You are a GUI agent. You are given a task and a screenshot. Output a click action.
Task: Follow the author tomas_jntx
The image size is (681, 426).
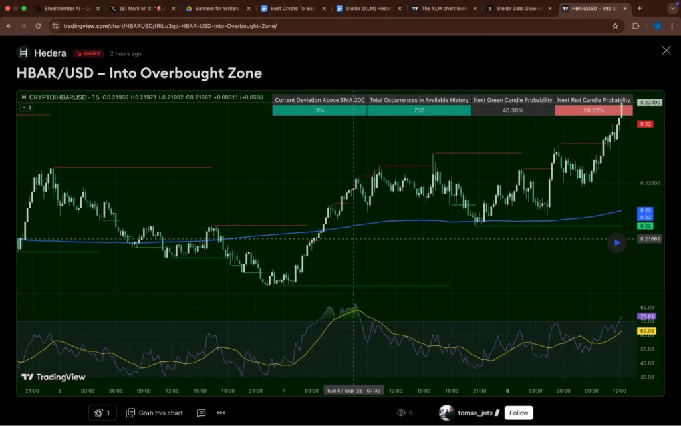(519, 413)
